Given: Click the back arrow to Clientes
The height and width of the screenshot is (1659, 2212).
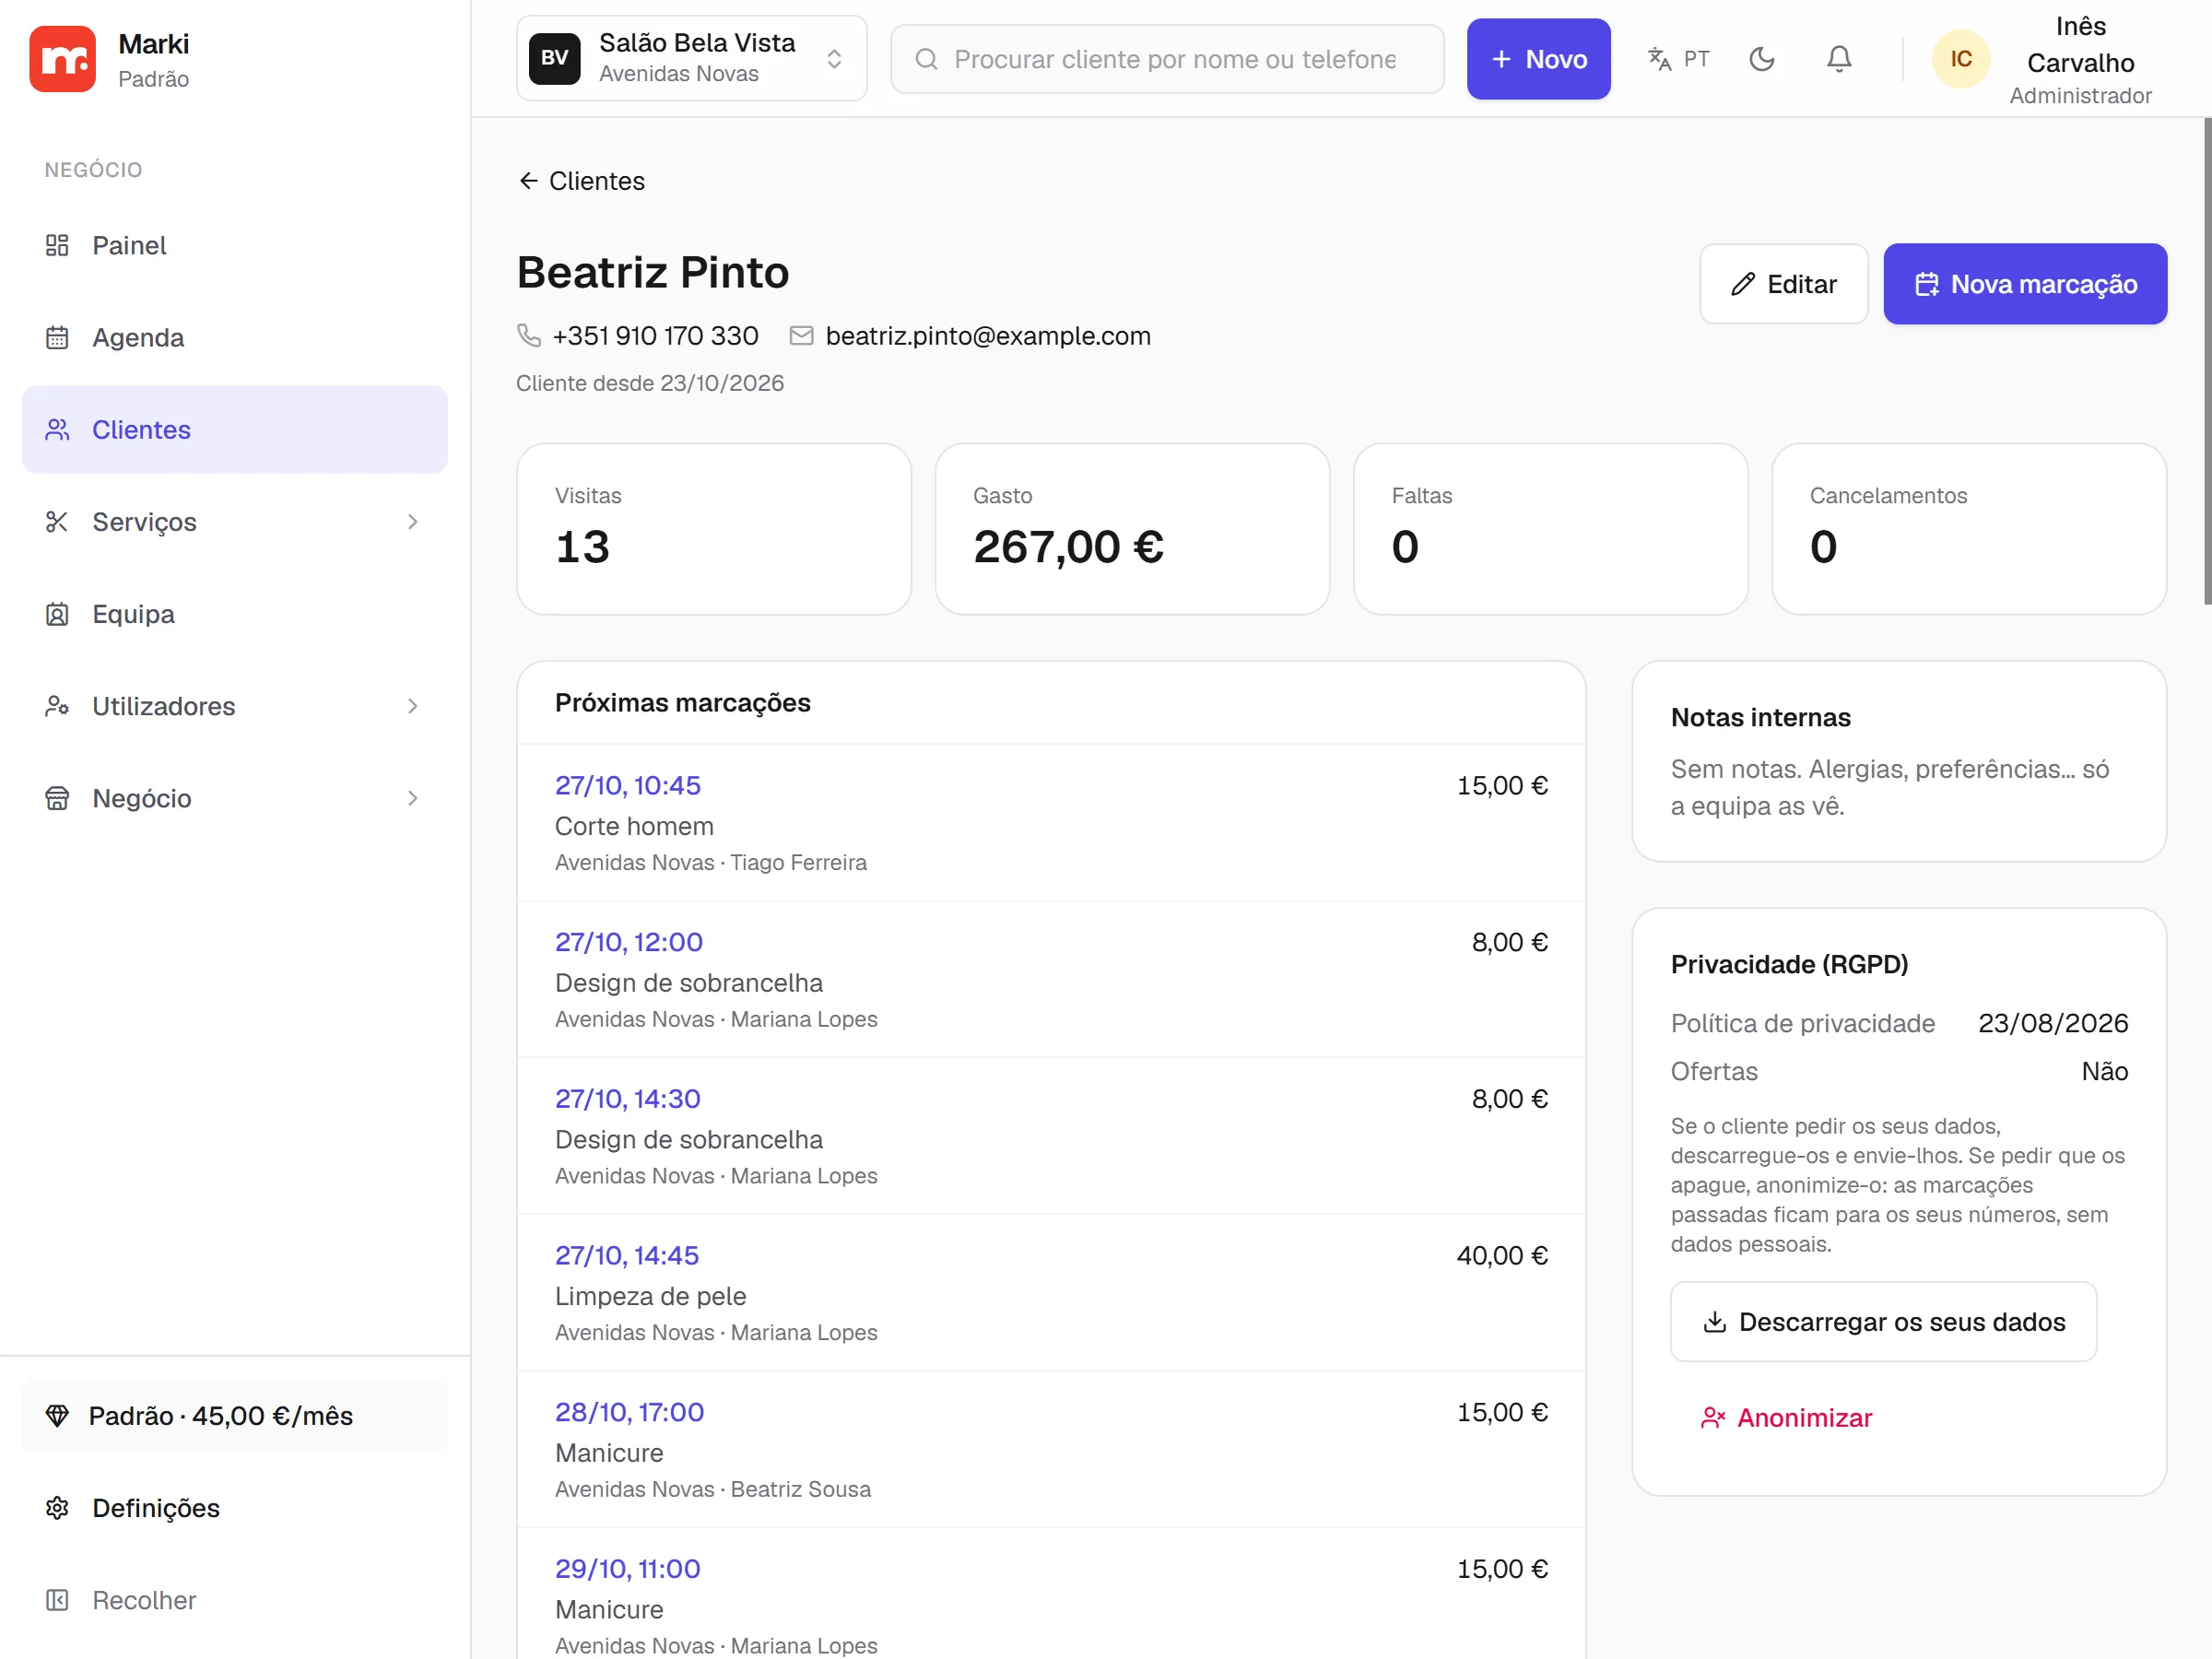Looking at the screenshot, I should (x=528, y=180).
